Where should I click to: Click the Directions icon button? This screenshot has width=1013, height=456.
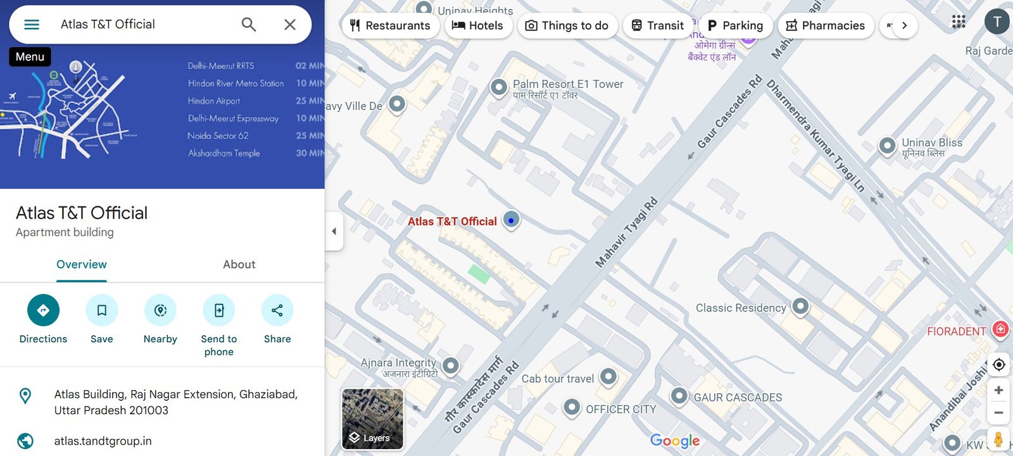click(x=43, y=310)
